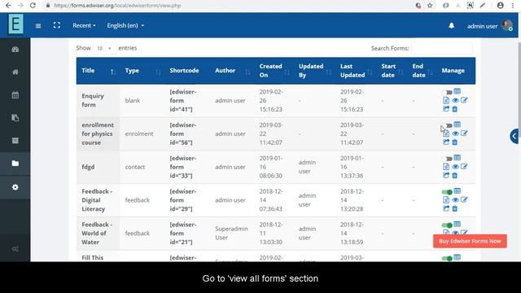The height and width of the screenshot is (293, 521).
Task: View submitted data table for Enquiry form
Action: [458, 91]
